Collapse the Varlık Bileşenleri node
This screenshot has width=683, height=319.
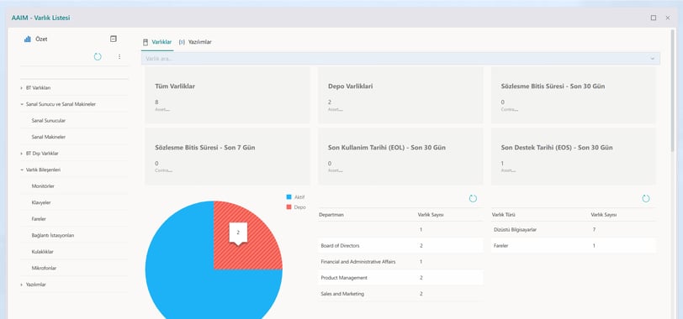pos(21,170)
